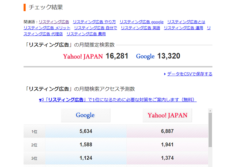This screenshot has height=167, width=236.
Task: Click Yahoo! JAPAN column header button
Action: [x=167, y=115]
